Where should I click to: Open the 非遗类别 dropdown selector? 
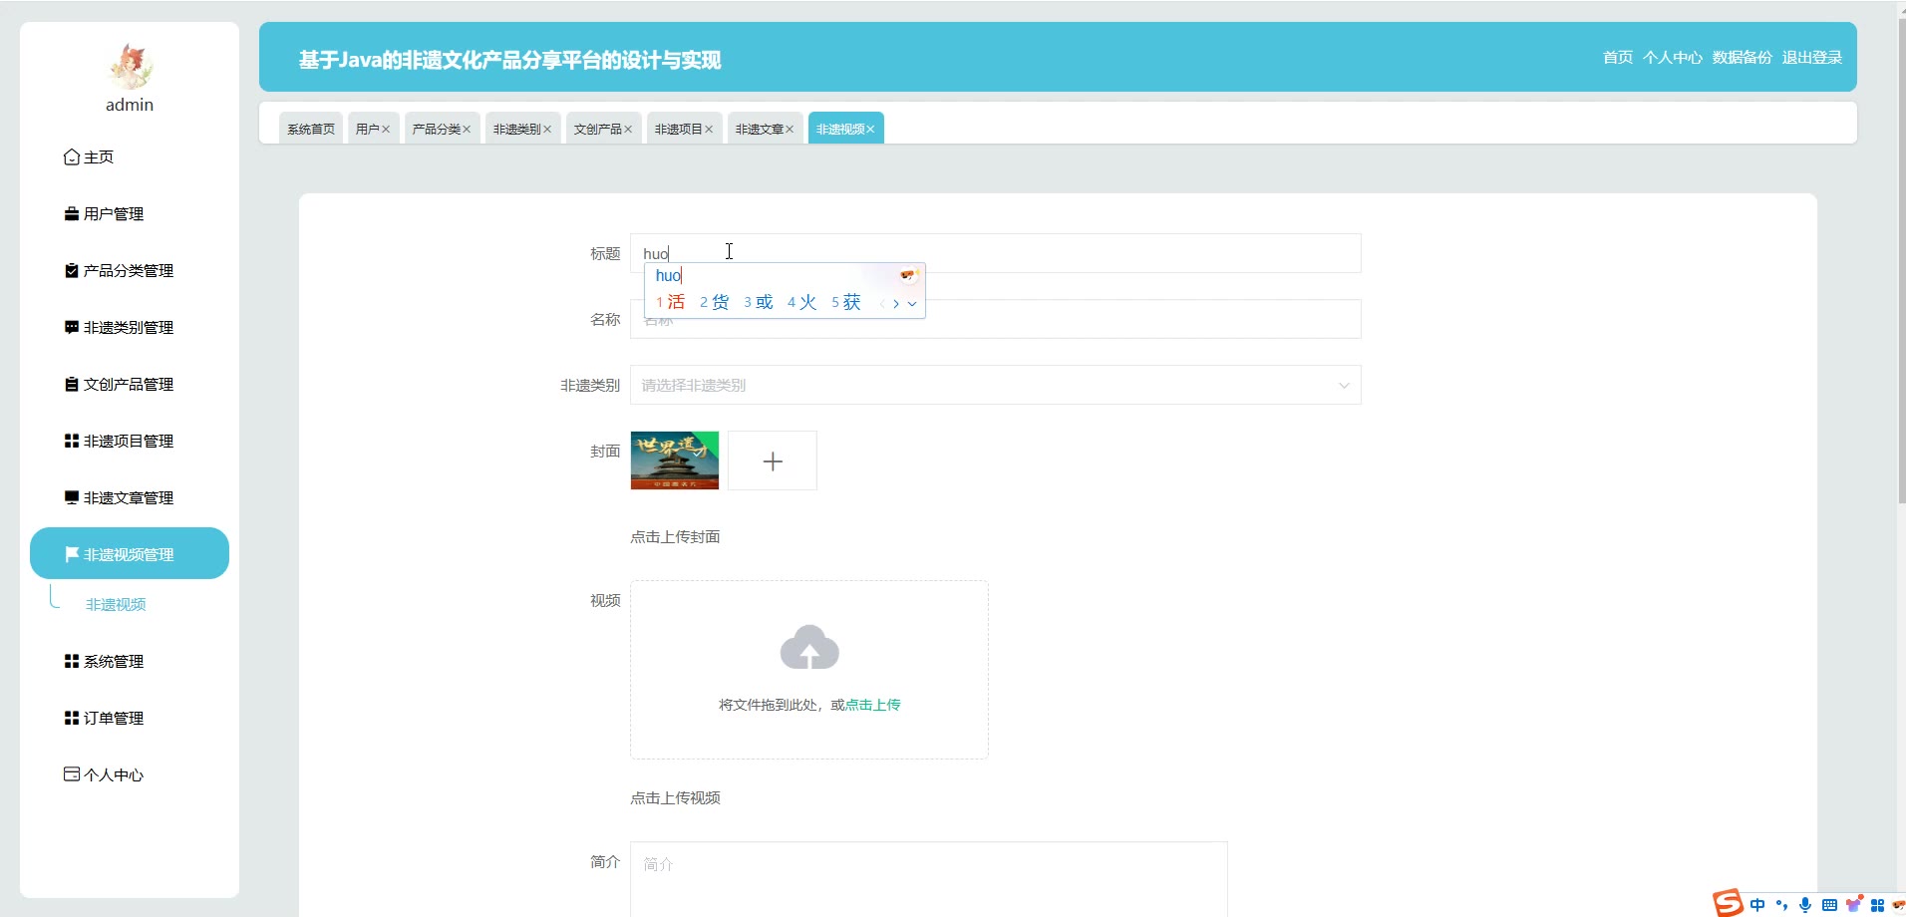995,386
